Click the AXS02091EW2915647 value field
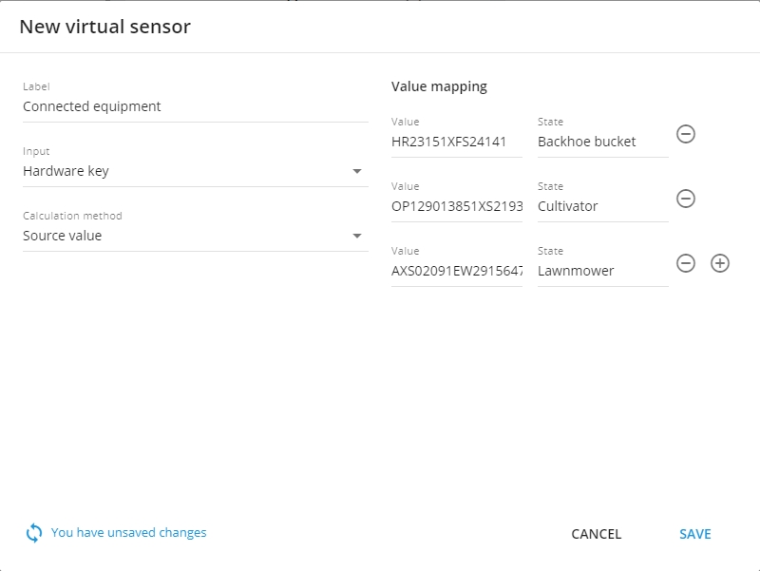This screenshot has width=760, height=571. (456, 270)
